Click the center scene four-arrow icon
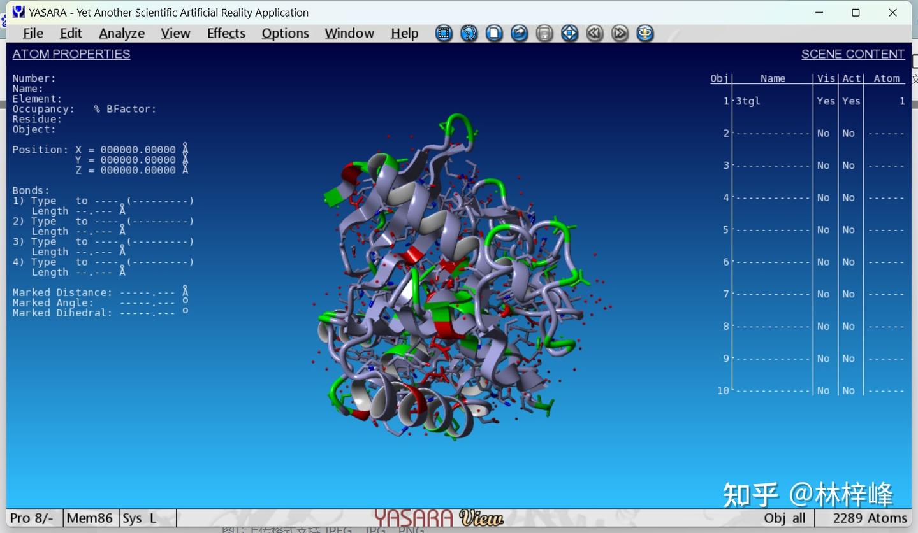Screen dimensions: 918x533 coord(569,33)
